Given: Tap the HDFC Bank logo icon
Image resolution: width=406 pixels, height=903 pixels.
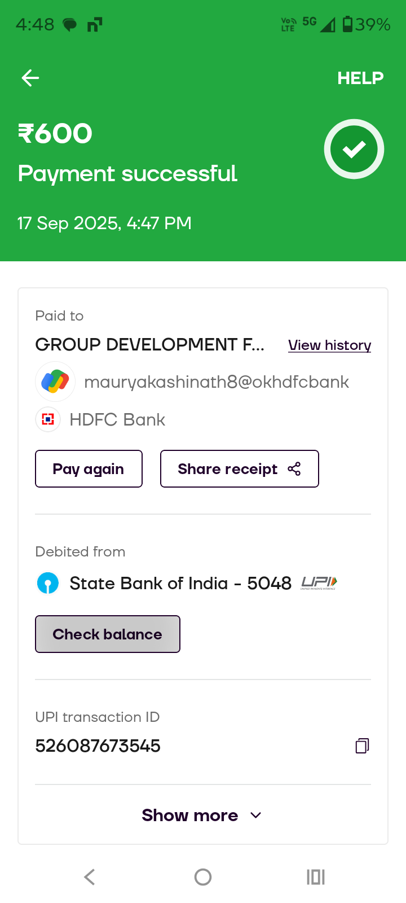Looking at the screenshot, I should tap(48, 419).
